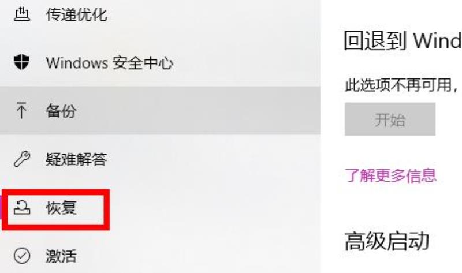The image size is (462, 273).
Task: Click the grayed-out 开始 button
Action: (390, 119)
